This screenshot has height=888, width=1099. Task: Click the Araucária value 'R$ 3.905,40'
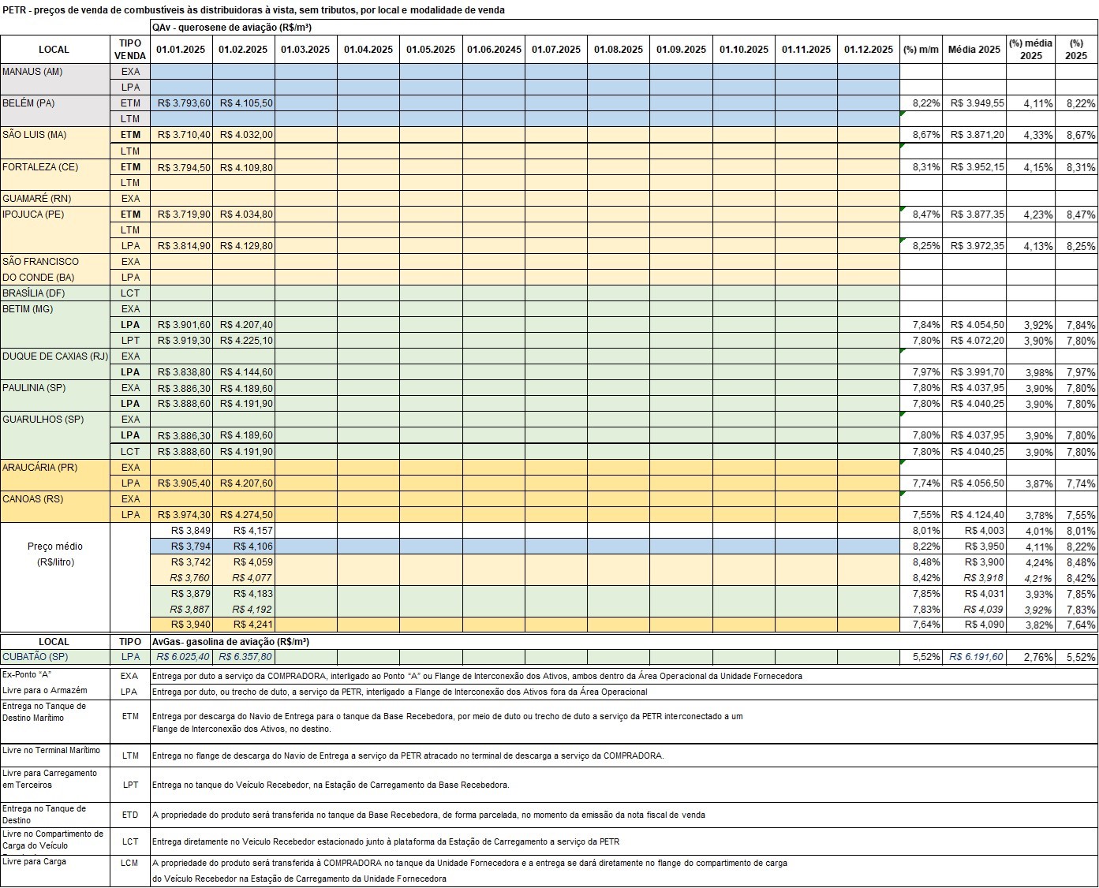coord(181,483)
